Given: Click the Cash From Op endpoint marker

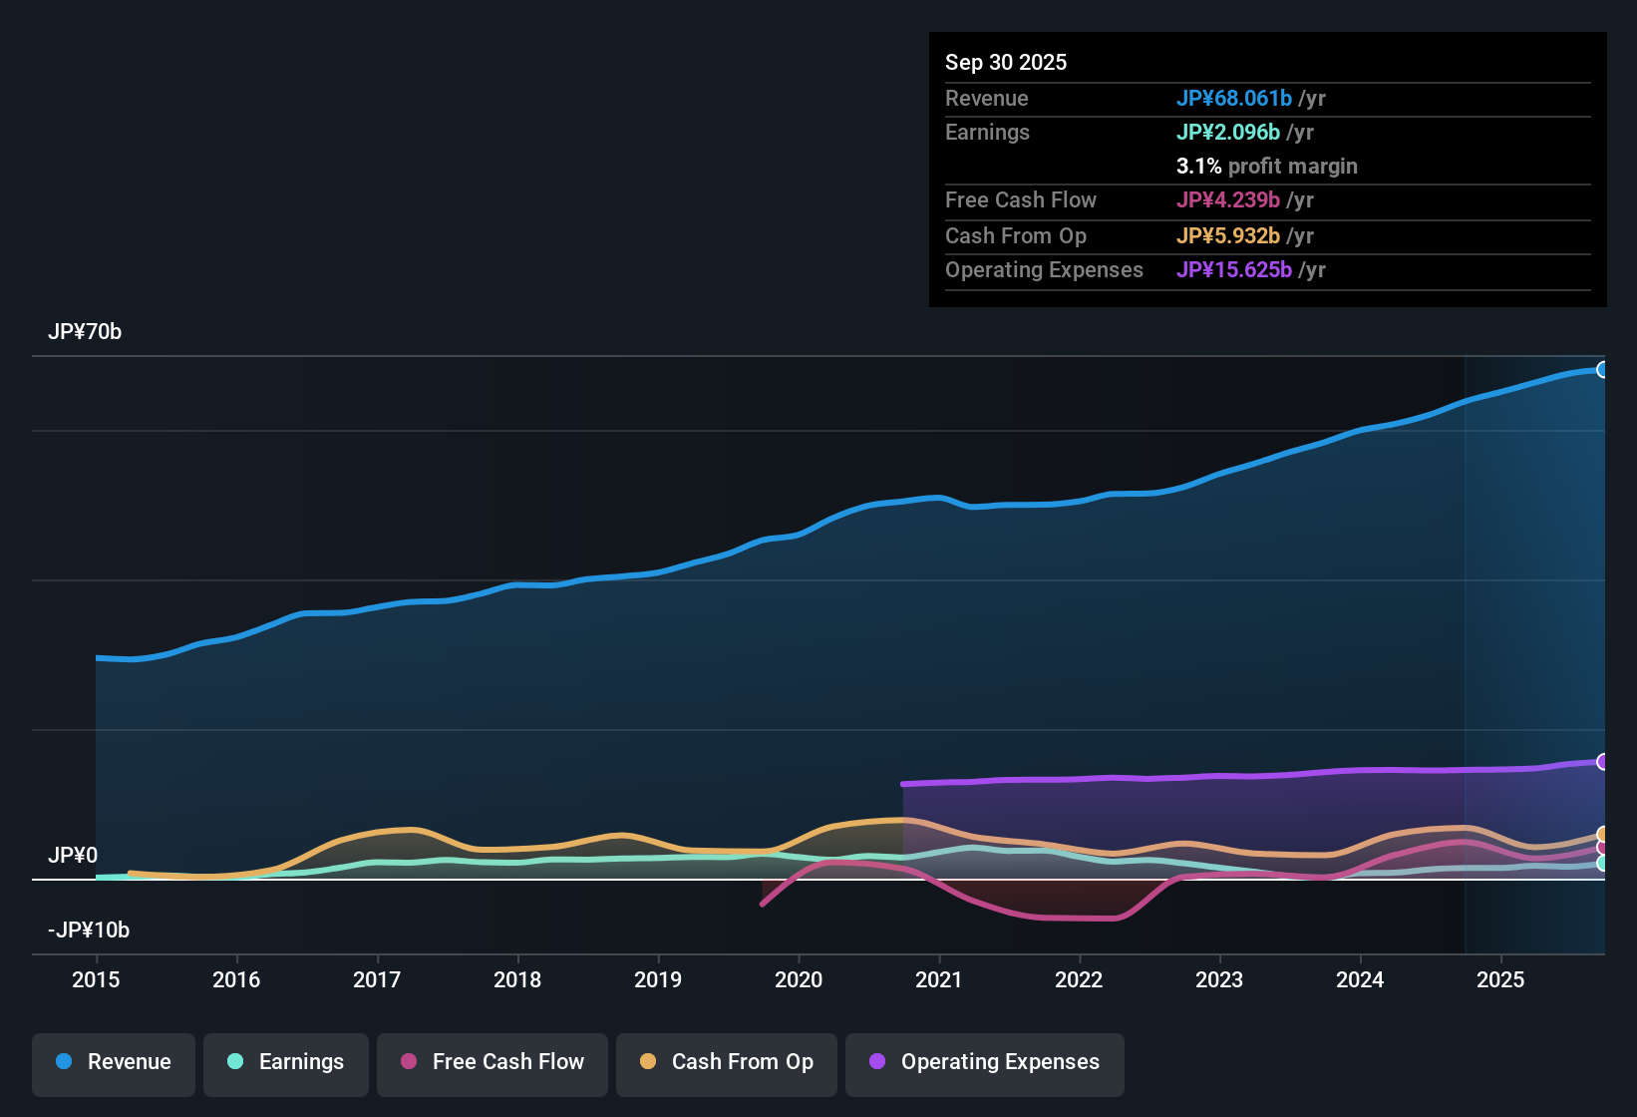Looking at the screenshot, I should click(1603, 834).
